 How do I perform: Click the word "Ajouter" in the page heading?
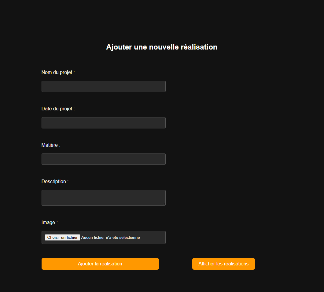[x=119, y=47]
